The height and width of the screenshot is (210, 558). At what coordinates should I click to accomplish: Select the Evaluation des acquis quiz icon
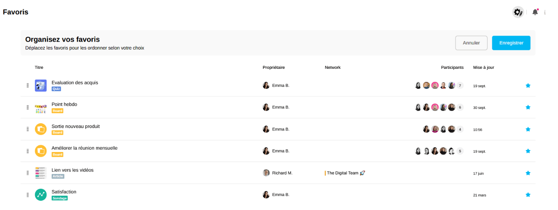pyautogui.click(x=41, y=86)
